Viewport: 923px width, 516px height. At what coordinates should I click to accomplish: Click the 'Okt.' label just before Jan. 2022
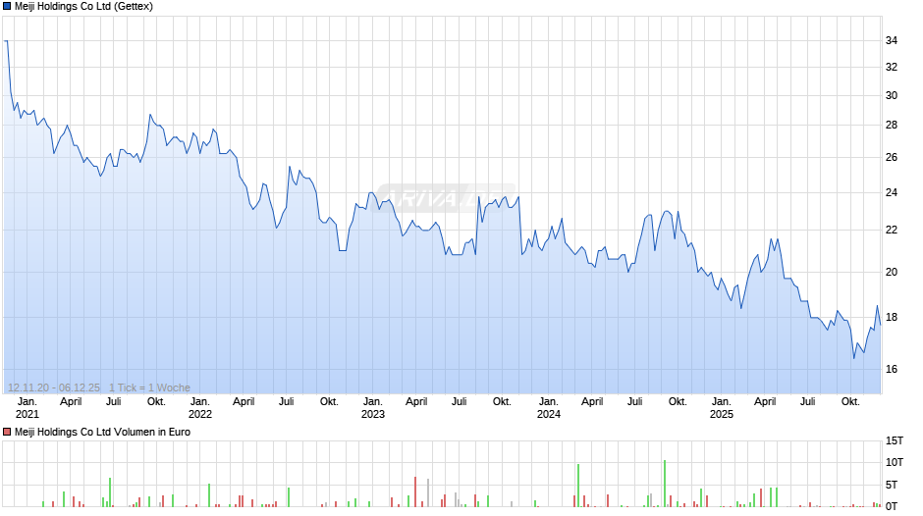click(156, 402)
